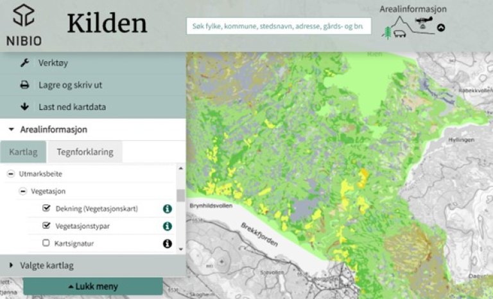The height and width of the screenshot is (299, 493).
Task: Switch to the Kartlag tab
Action: (x=23, y=152)
